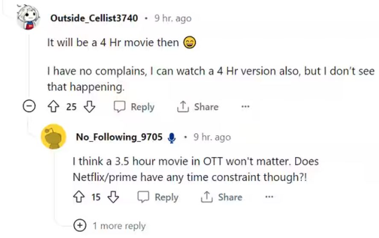Collapse the Outside_Cellist3740 comment thread
Viewport: 379px width, 238px height.
click(x=29, y=107)
